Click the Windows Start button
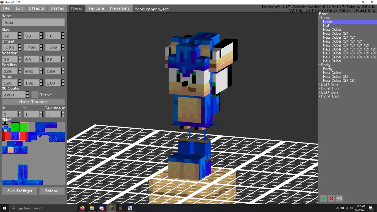 click(5, 208)
